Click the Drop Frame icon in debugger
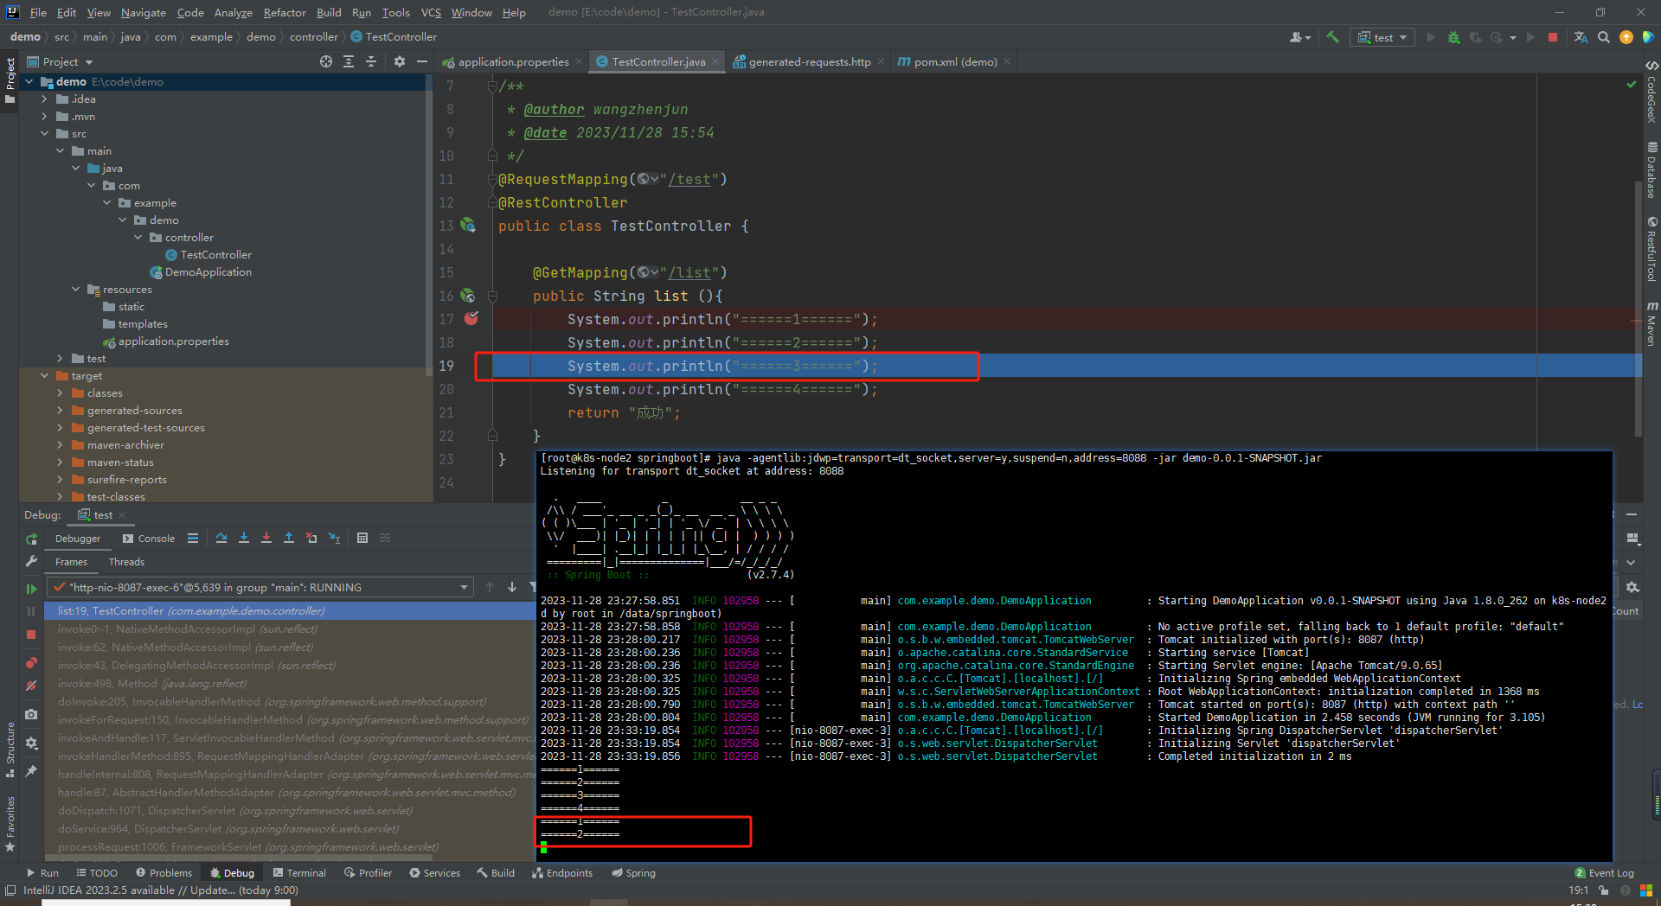The height and width of the screenshot is (906, 1661). coord(311,538)
